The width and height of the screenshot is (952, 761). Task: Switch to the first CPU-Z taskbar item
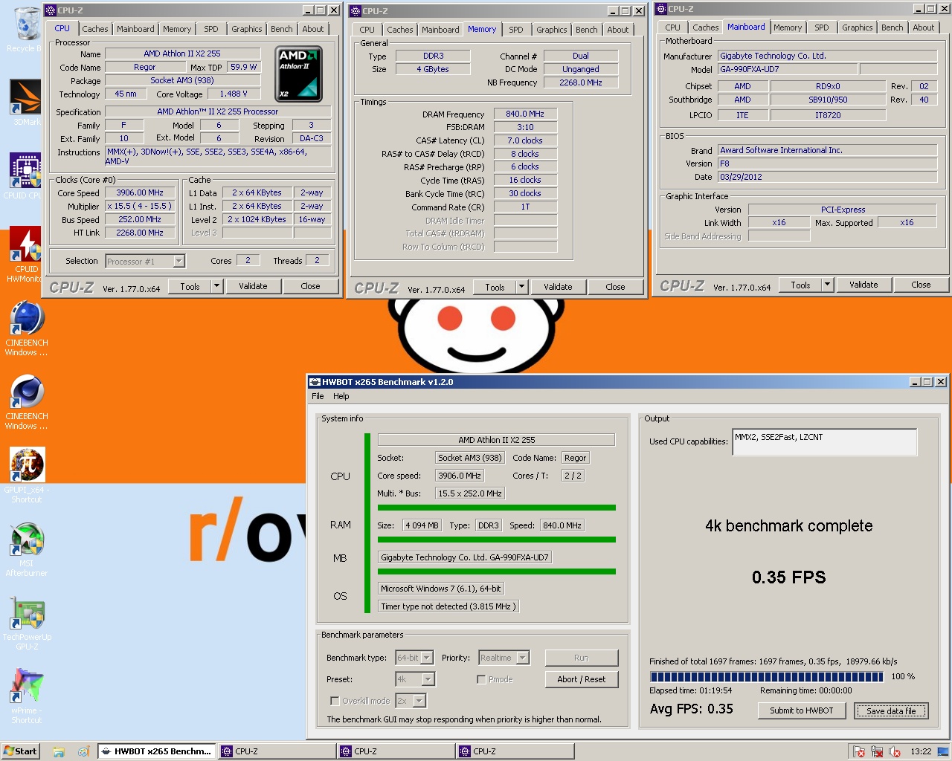276,751
